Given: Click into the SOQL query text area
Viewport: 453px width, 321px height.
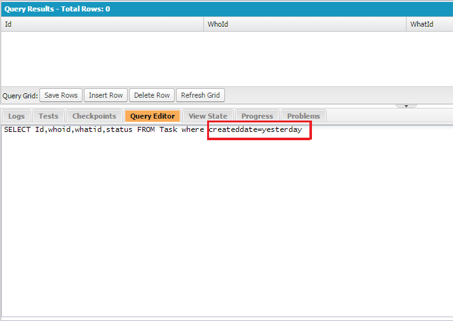Looking at the screenshot, I should pos(227,221).
